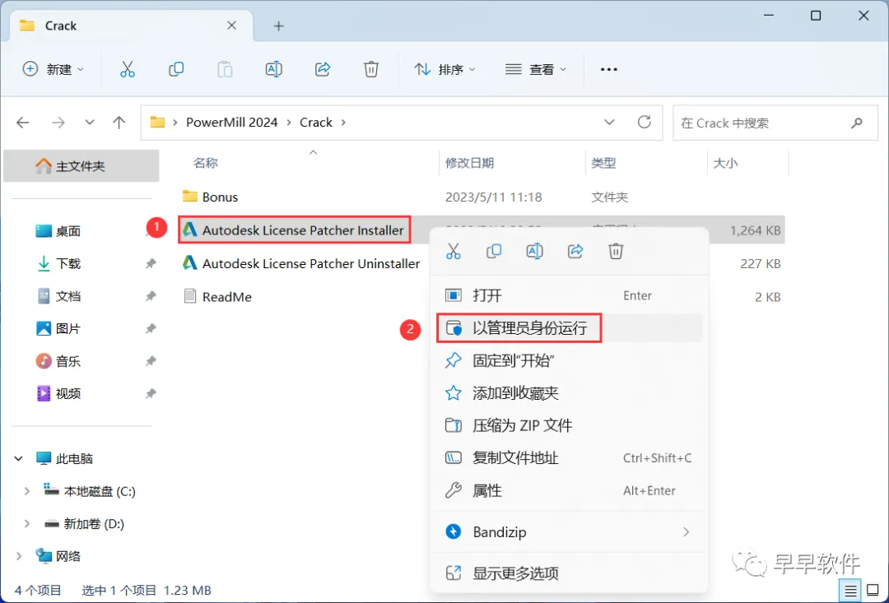Unpin 图片 using its pin icon
This screenshot has width=889, height=603.
pos(151,329)
